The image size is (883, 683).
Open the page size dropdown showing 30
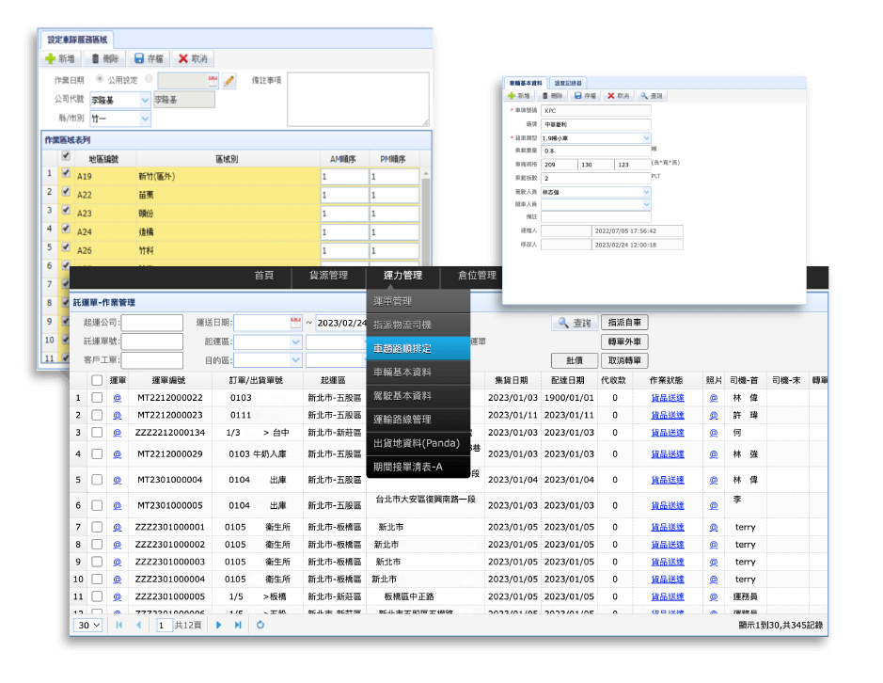(x=88, y=625)
